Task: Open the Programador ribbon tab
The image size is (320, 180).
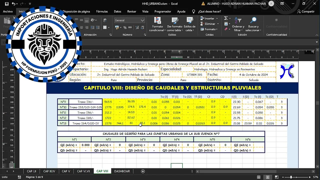Action: tap(163, 11)
